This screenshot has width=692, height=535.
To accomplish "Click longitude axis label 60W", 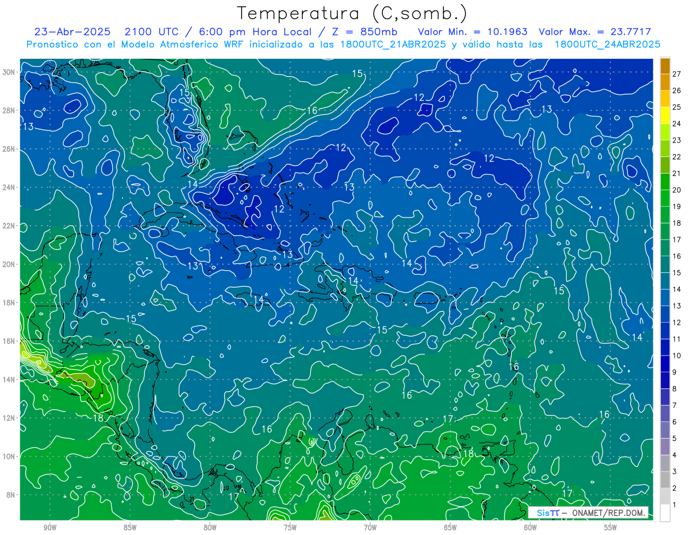I will pyautogui.click(x=531, y=527).
